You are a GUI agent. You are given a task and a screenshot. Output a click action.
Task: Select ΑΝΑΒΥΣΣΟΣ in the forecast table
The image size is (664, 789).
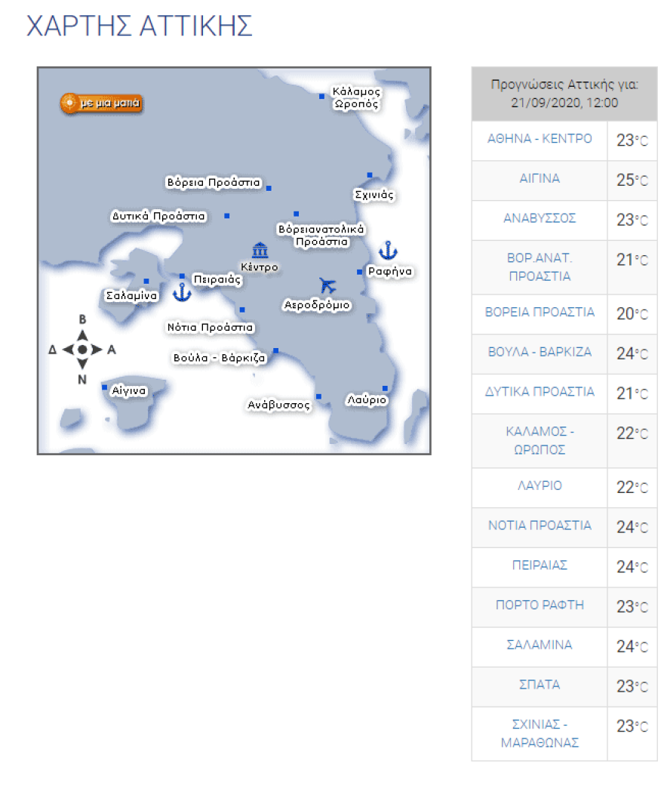coord(539,219)
